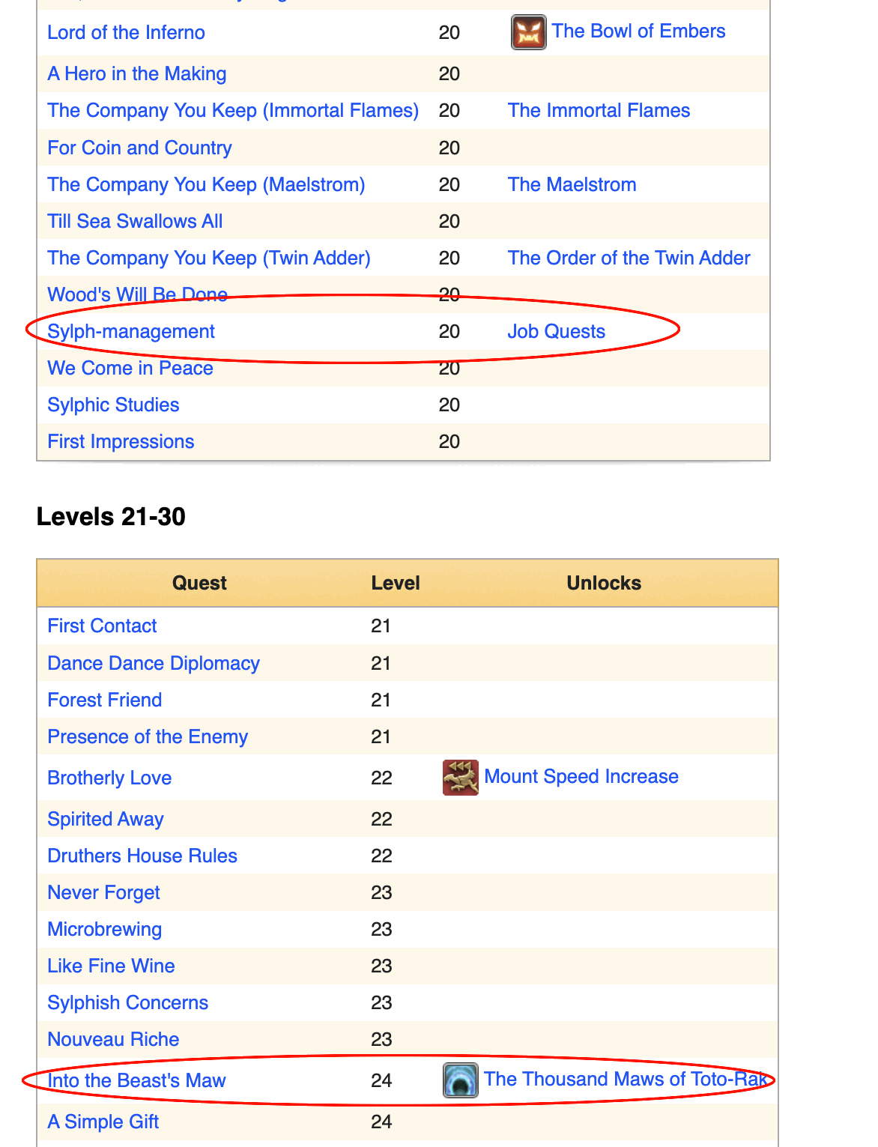Viewport: 878px width, 1147px height.
Task: Open Dance Dance Diplomacy quest
Action: [x=154, y=663]
